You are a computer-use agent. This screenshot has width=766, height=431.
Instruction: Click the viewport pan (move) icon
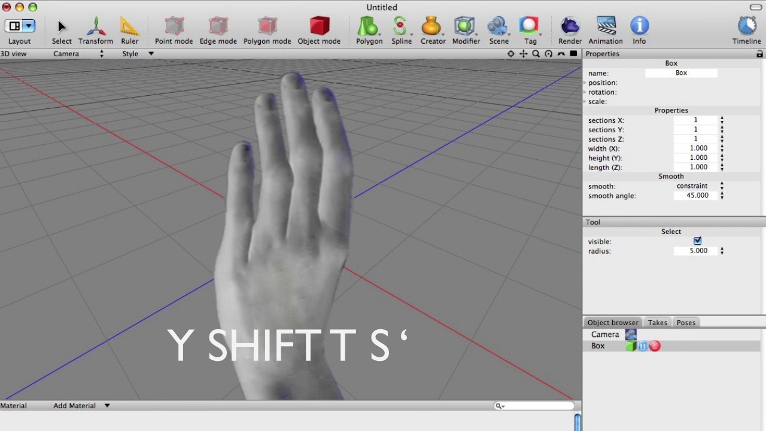524,54
